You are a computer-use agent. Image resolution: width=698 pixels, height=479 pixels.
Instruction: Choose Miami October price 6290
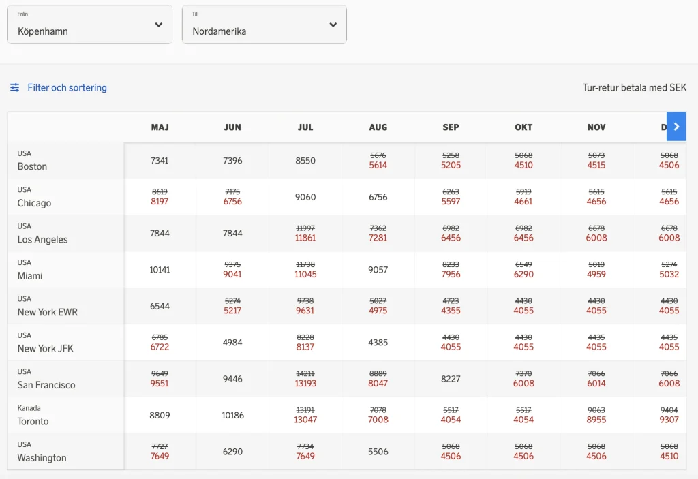[x=523, y=274]
